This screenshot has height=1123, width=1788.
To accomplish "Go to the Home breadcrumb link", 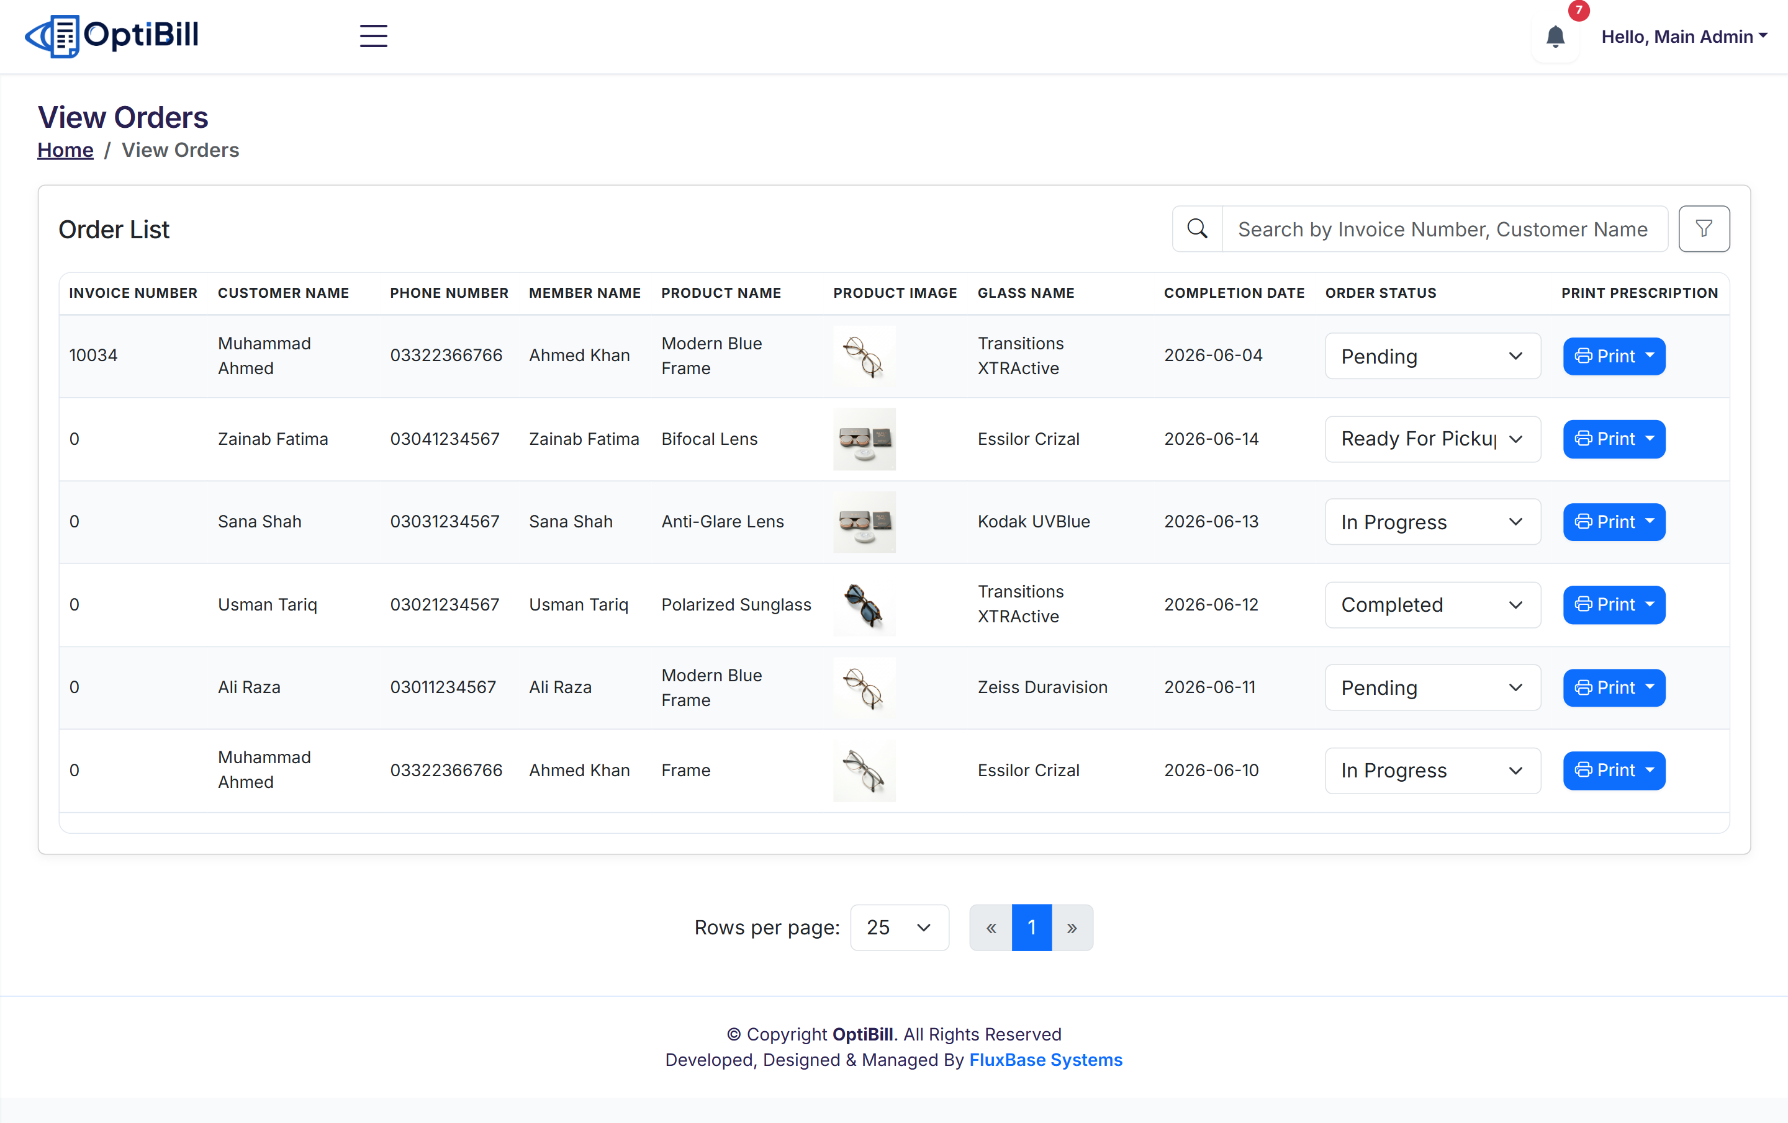I will coord(65,150).
